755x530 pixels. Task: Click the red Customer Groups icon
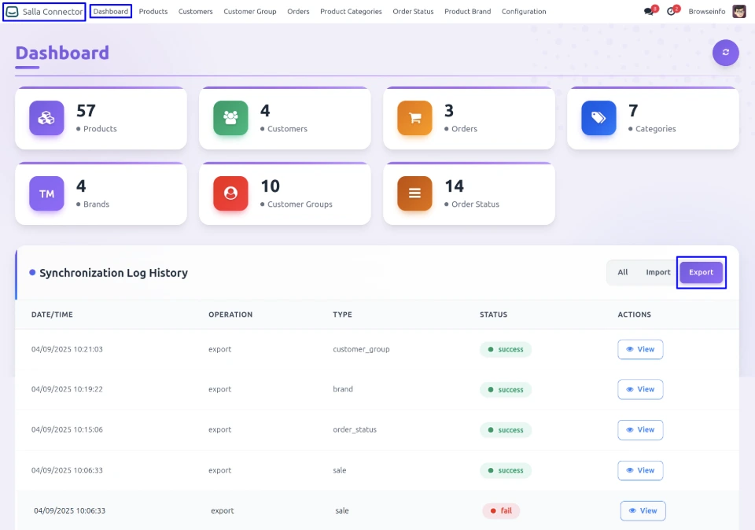click(230, 193)
